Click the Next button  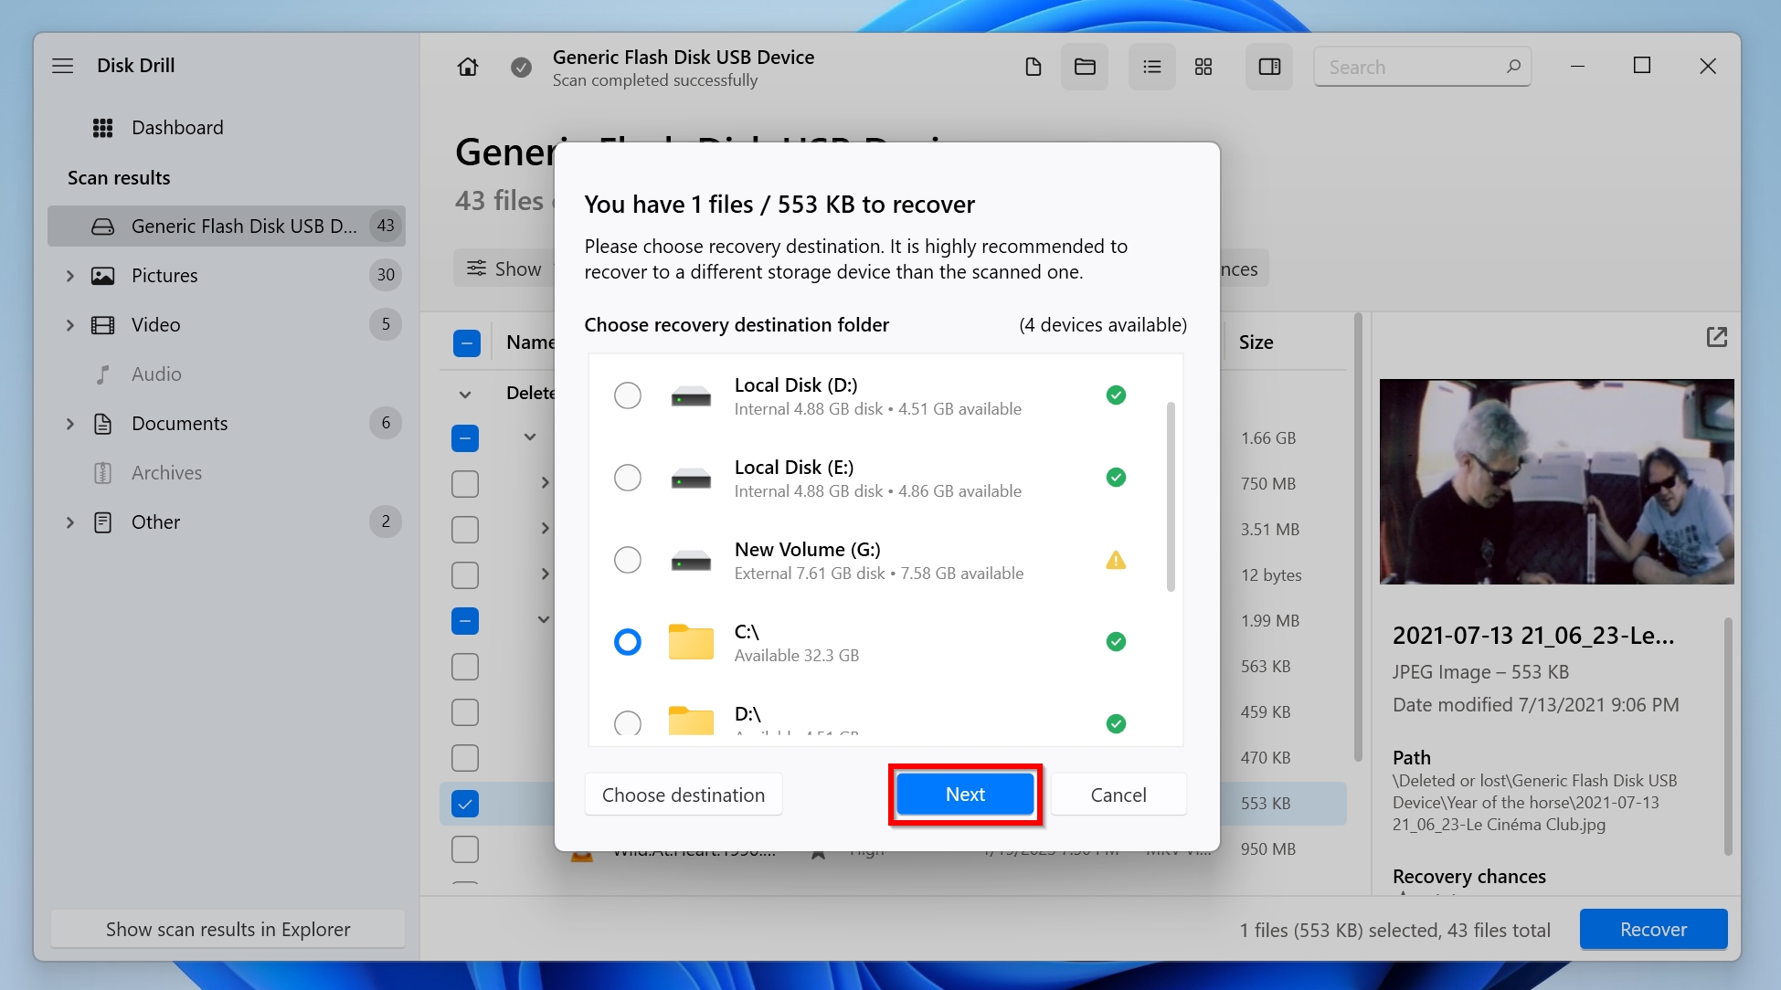965,795
